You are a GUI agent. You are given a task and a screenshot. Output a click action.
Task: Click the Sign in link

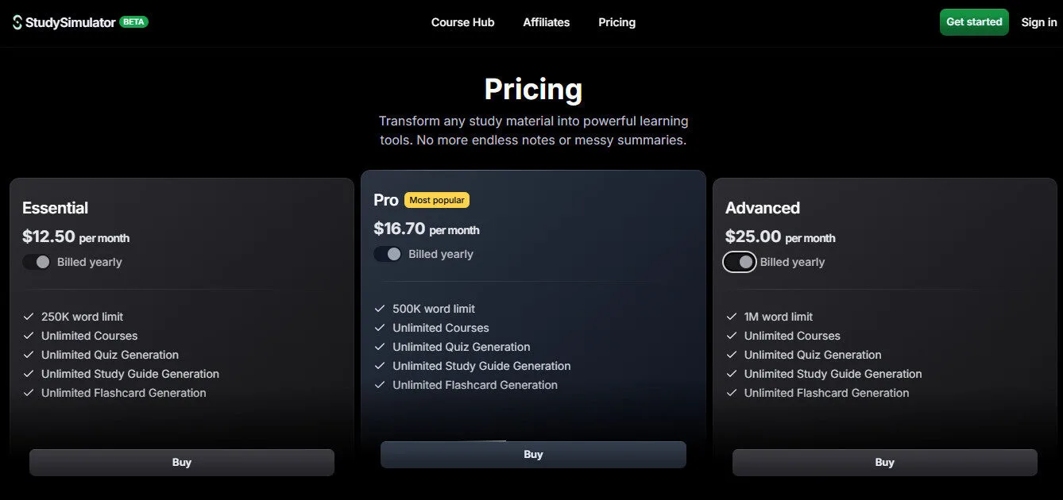click(x=1038, y=22)
